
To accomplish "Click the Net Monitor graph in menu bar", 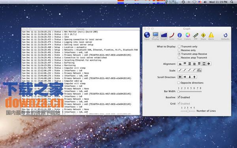I will click(x=141, y=2).
